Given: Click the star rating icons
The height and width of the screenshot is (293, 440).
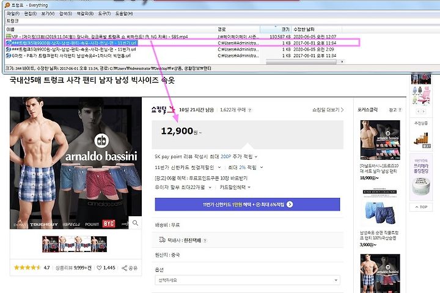Looking at the screenshot, I should 28,267.
